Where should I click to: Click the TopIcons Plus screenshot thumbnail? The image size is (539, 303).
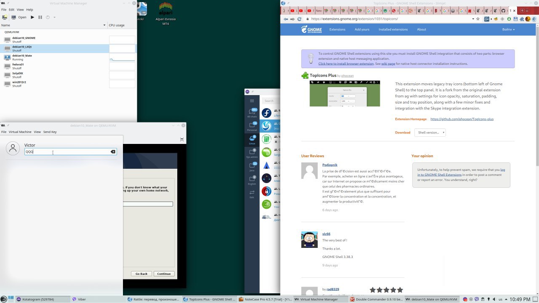point(344,93)
